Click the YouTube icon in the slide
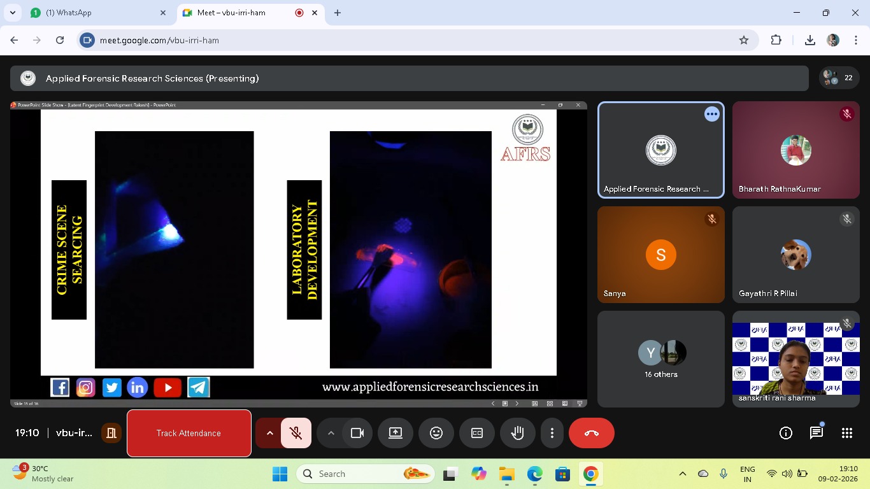 [x=168, y=387]
